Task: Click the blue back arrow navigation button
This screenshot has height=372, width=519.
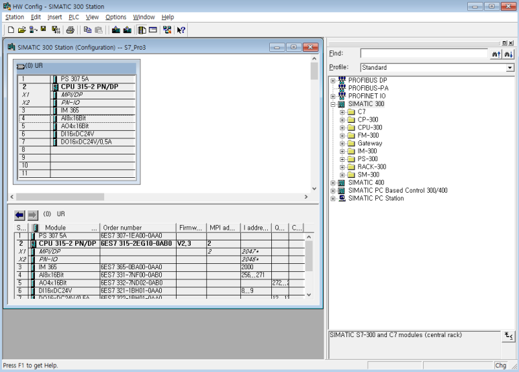Action: pos(19,215)
